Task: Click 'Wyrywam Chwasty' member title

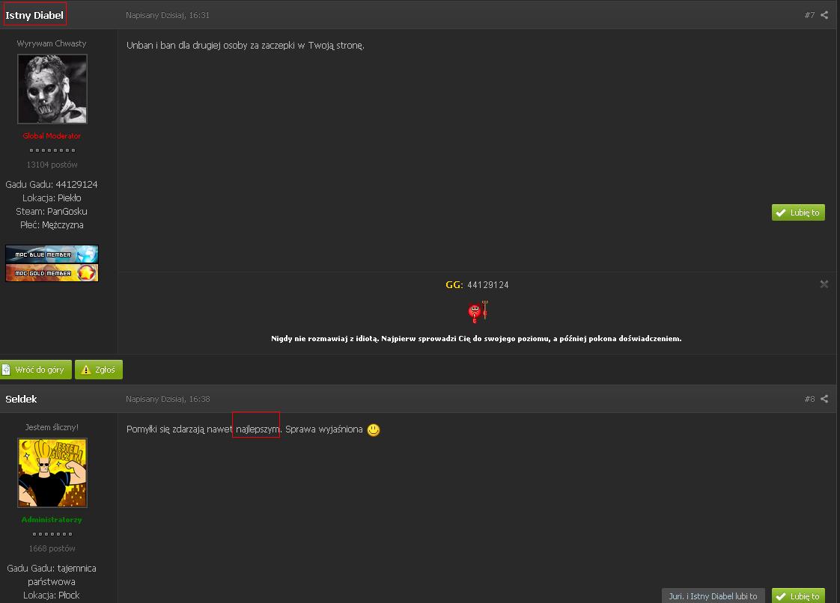Action: point(52,43)
